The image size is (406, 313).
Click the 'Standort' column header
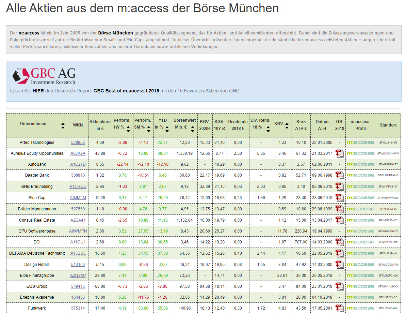[x=388, y=125]
